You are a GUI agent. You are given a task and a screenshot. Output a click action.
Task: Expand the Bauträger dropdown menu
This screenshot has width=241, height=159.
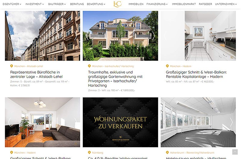pos(57,4)
